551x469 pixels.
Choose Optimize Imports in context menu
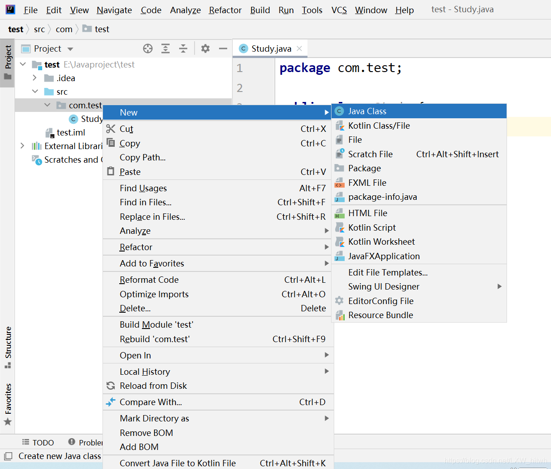coord(218,294)
